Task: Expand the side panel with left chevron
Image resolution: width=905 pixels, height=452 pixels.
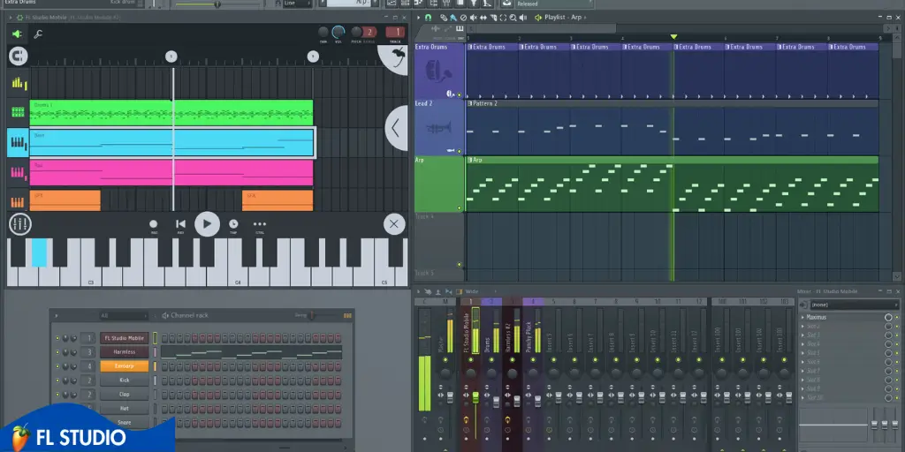Action: coord(395,128)
